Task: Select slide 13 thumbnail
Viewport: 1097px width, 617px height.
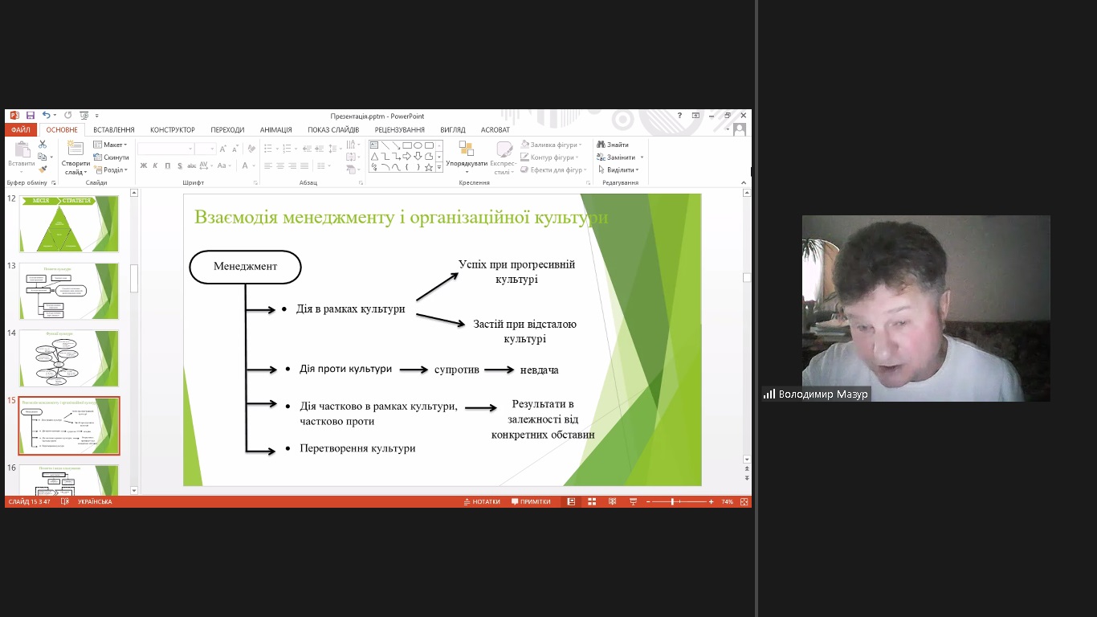Action: pyautogui.click(x=69, y=291)
